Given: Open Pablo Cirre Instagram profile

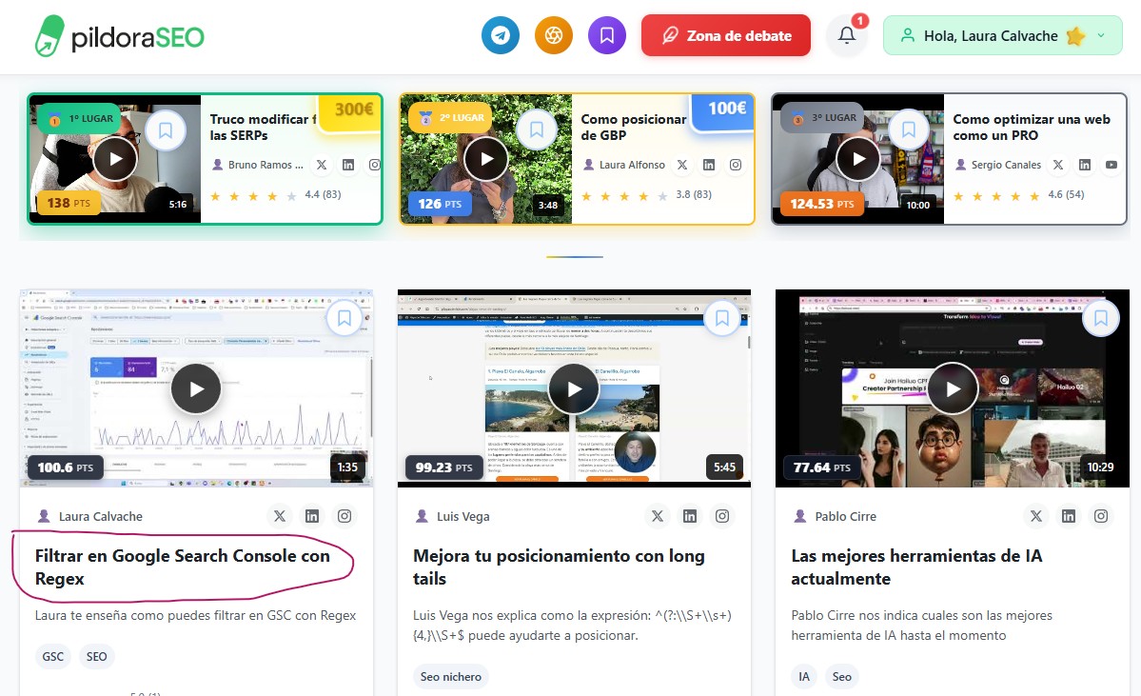Looking at the screenshot, I should 1101,516.
